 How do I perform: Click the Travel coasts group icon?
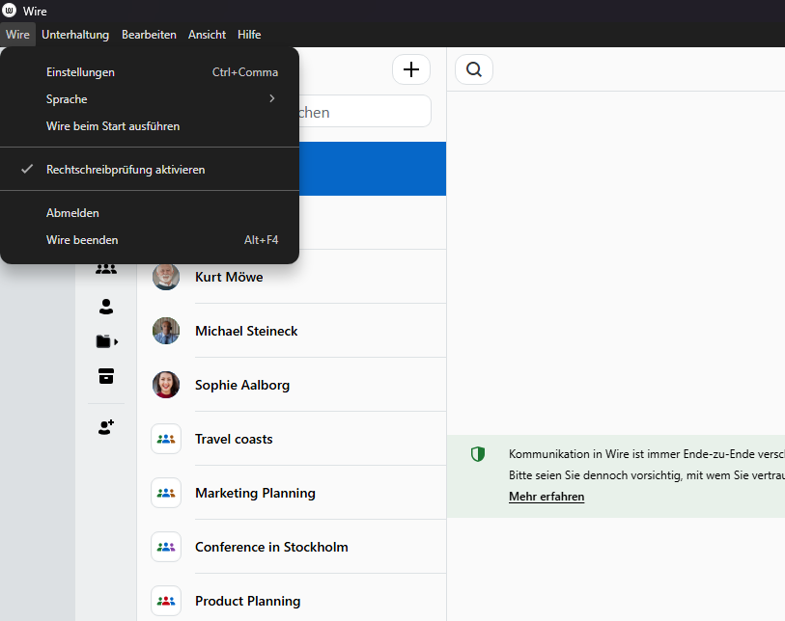pos(166,439)
